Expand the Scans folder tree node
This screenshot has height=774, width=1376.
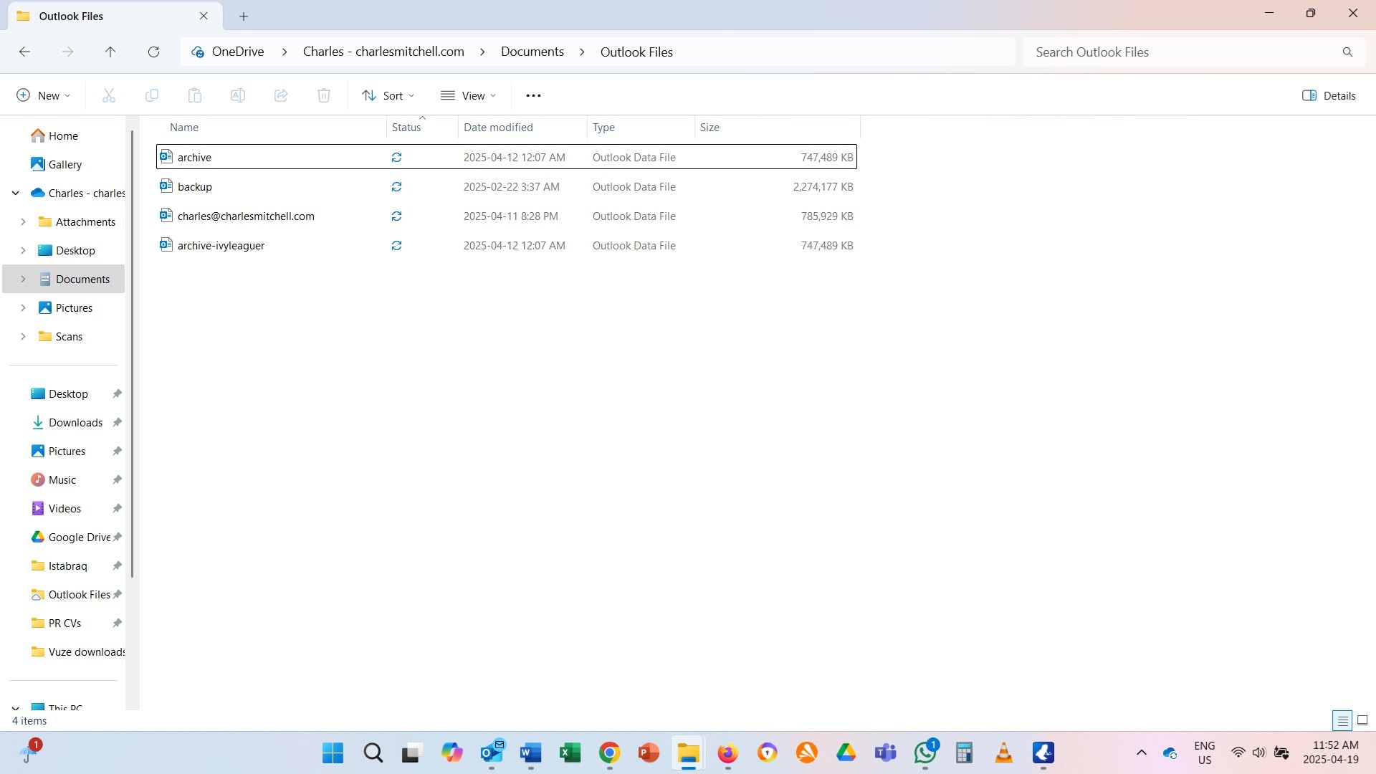click(x=23, y=336)
